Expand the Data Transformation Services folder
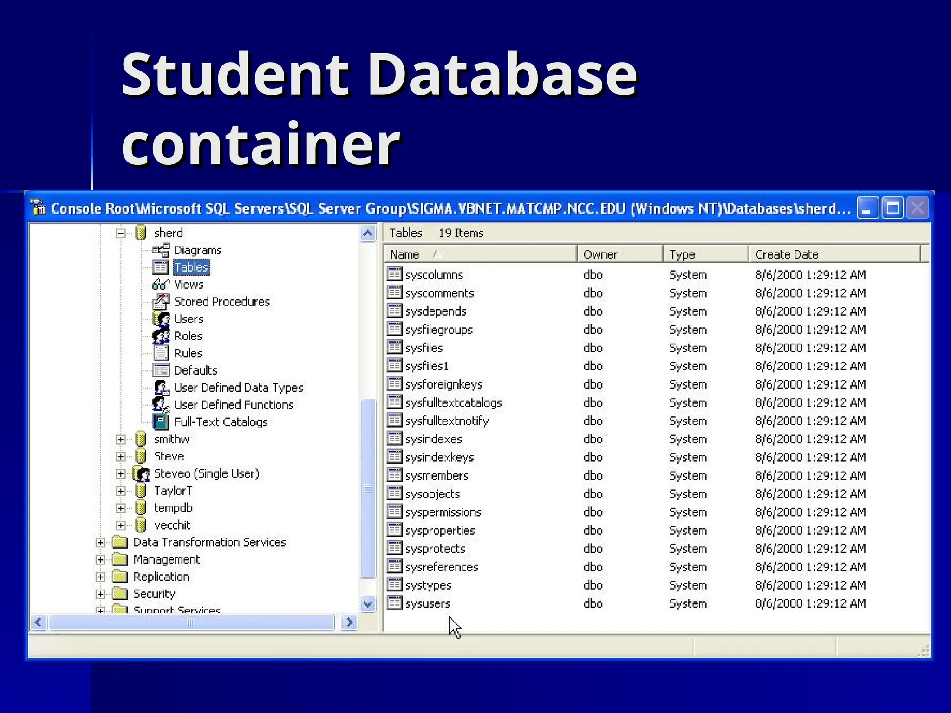This screenshot has width=951, height=713. [x=100, y=542]
